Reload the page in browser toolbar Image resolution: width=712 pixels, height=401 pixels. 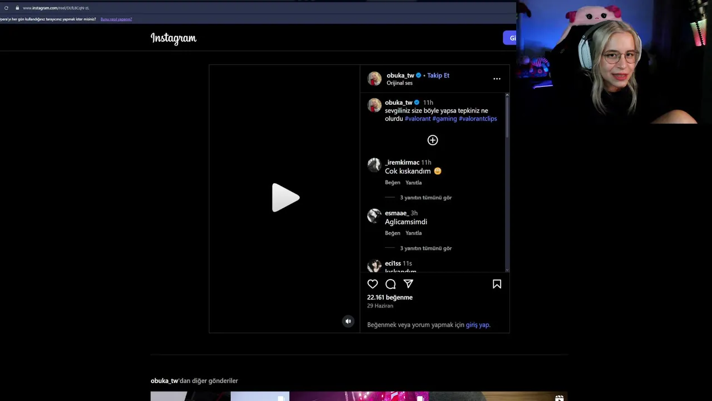6,8
